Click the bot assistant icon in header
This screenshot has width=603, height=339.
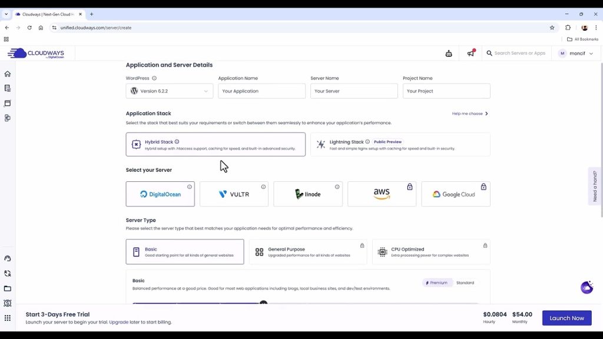pyautogui.click(x=449, y=54)
